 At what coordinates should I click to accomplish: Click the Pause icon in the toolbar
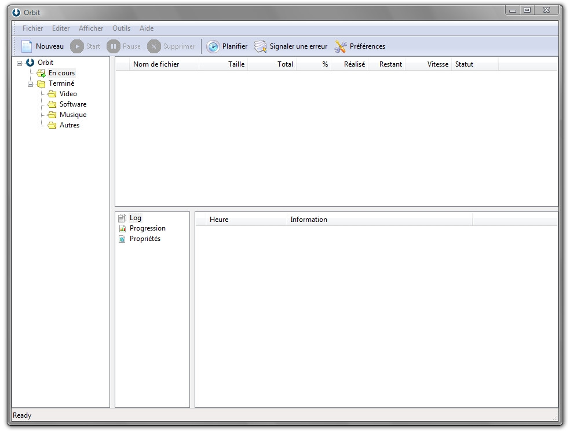[x=113, y=46]
